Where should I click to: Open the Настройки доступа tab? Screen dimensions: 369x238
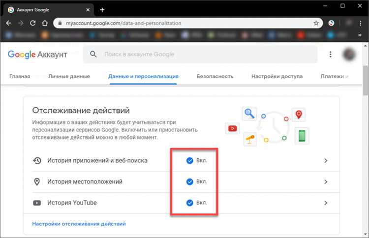[277, 76]
